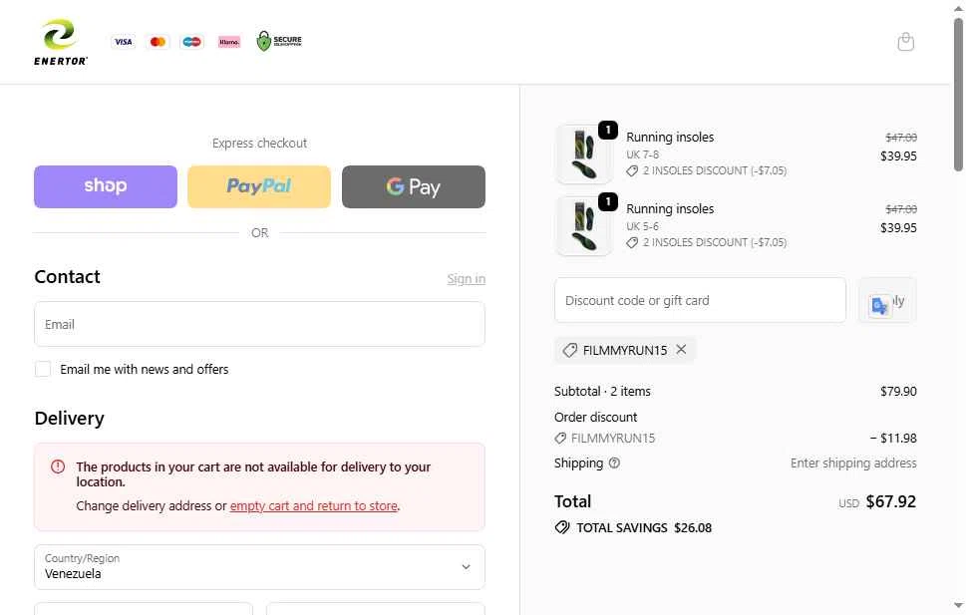Click the Maestro payment icon
The height and width of the screenshot is (615, 966).
click(192, 42)
